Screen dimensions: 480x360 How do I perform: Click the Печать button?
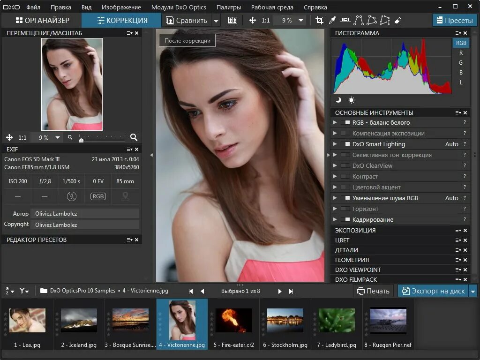coord(373,291)
